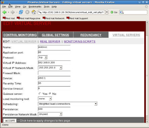This screenshot has height=128, width=149.
Task: Click the Done status bar text
Action: pos(5,125)
